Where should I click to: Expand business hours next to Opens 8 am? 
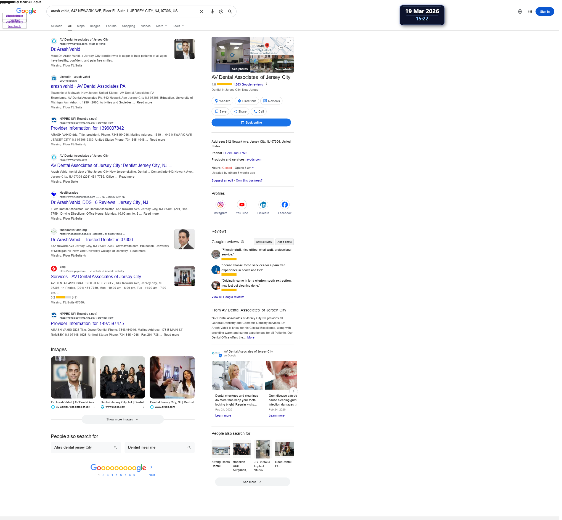(x=253, y=168)
